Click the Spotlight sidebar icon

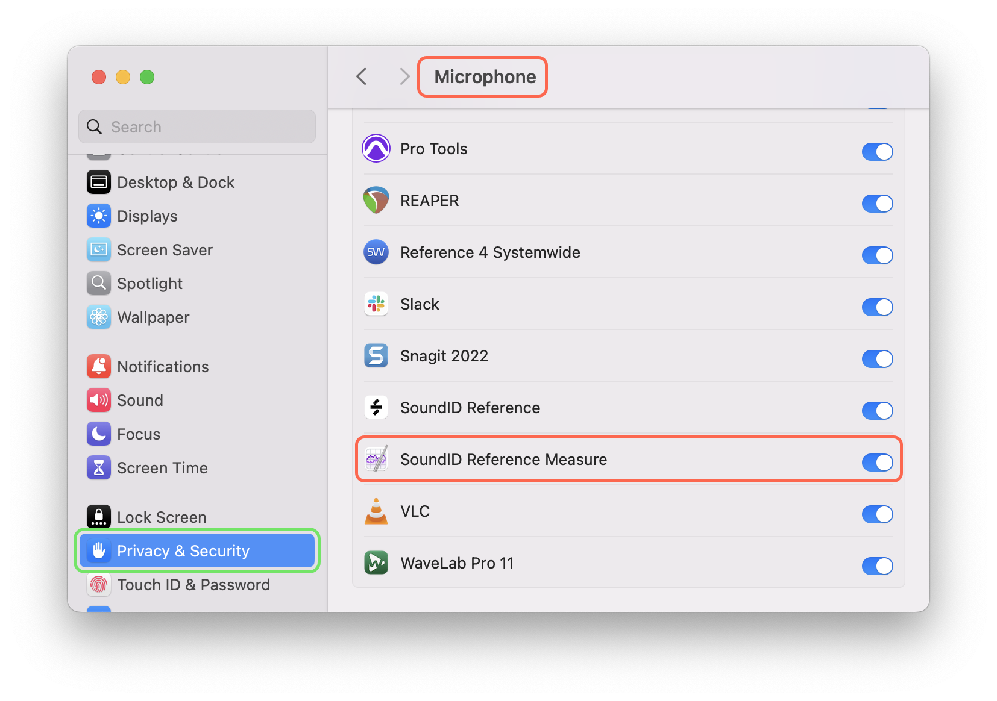click(x=99, y=284)
